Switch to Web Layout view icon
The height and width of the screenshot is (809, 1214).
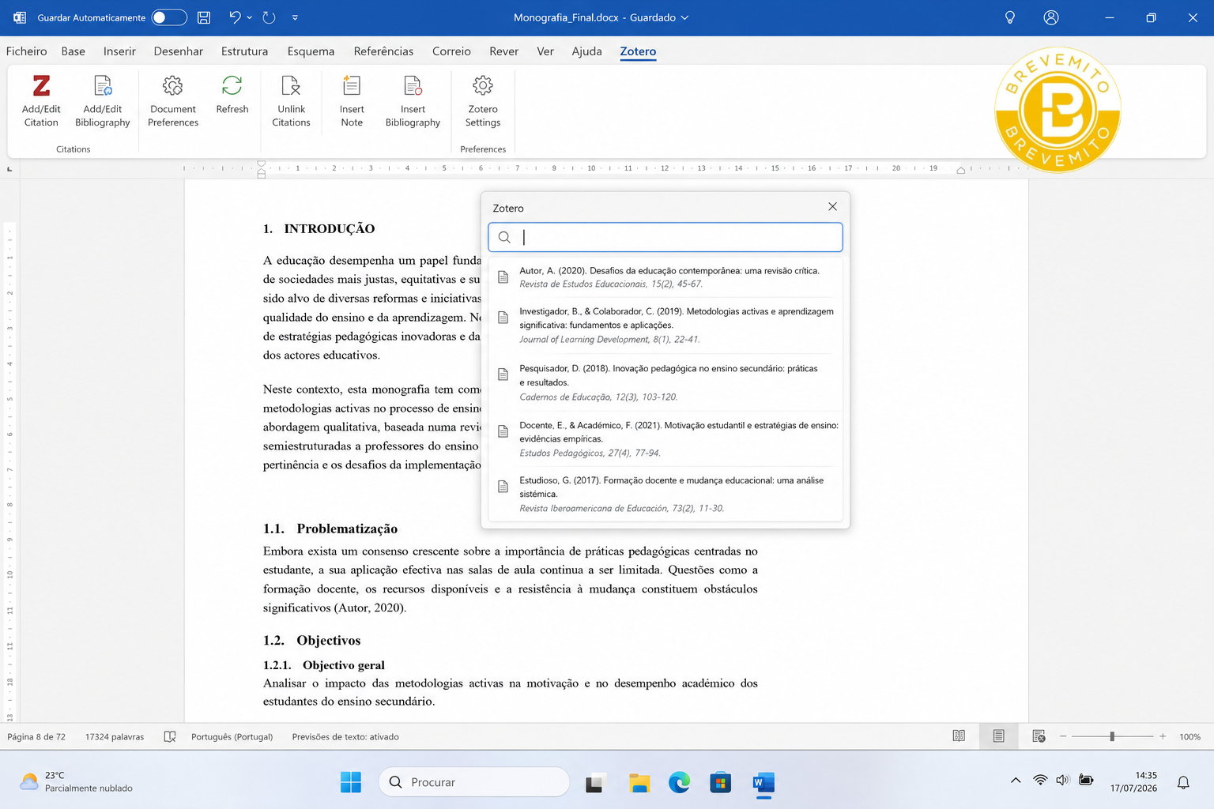[x=1039, y=736]
